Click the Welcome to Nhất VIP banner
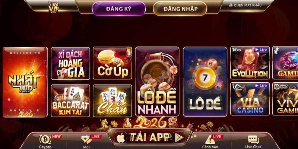This screenshot has height=149, width=298. click(25, 82)
